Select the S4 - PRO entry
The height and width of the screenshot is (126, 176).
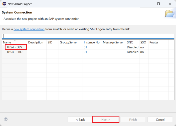click(17, 52)
